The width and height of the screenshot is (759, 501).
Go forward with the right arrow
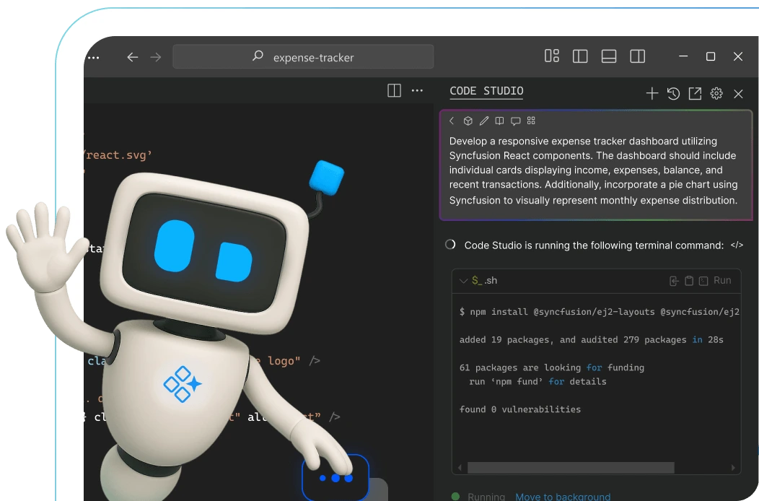pos(156,57)
